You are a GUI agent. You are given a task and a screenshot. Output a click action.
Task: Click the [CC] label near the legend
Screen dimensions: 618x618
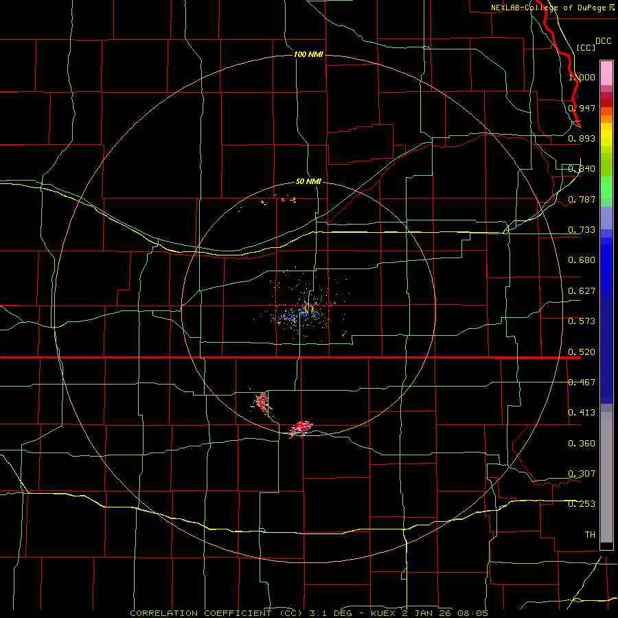(586, 47)
